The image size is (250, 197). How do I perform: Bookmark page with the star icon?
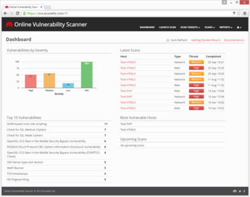point(239,13)
